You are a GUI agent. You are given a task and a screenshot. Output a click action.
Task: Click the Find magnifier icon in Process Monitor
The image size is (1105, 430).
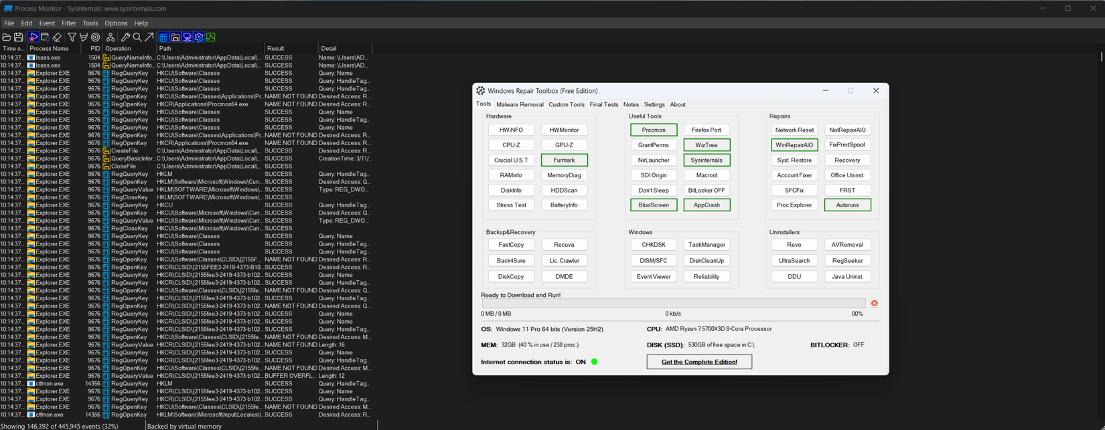[x=137, y=37]
